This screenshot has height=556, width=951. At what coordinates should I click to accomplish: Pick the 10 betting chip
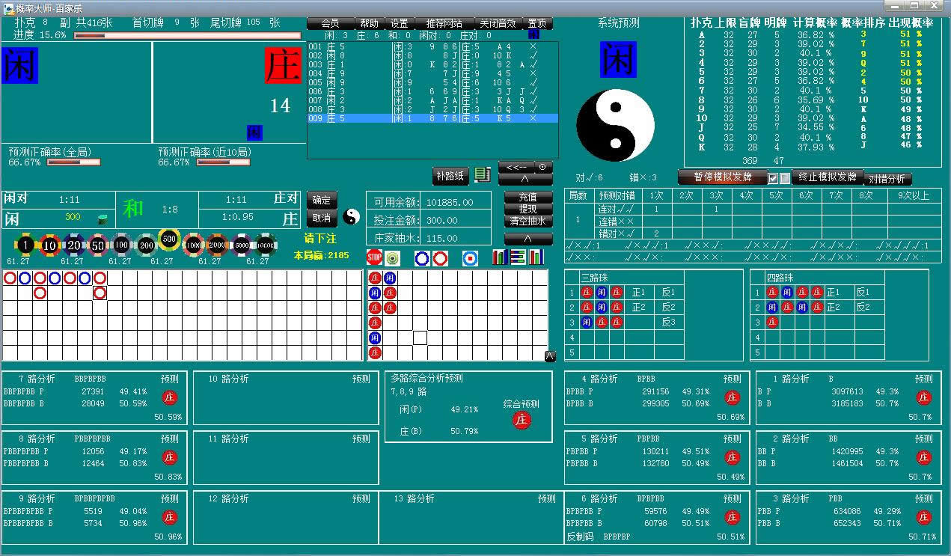49,245
